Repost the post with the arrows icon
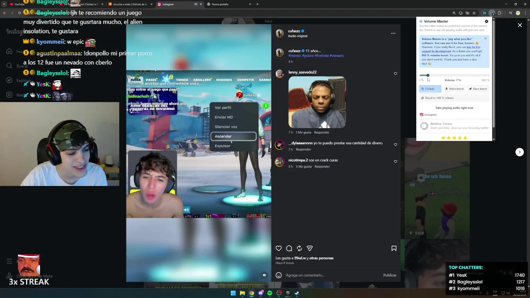The height and width of the screenshot is (298, 530). tap(299, 248)
